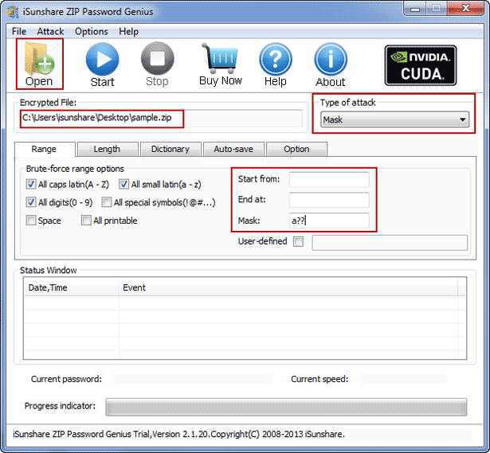Expand the Type of attack dropdown
The image size is (490, 453).
pos(394,119)
